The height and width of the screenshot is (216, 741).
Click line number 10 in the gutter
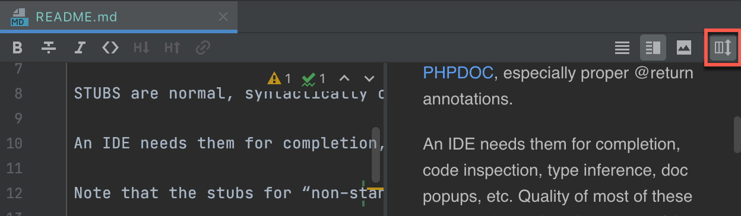click(x=14, y=143)
